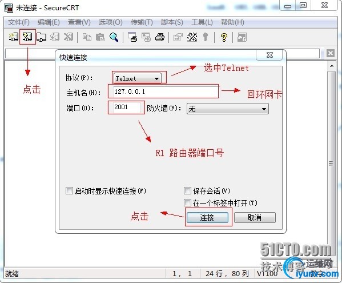Image resolution: width=342 pixels, height=283 pixels.
Task: Click the Connect (连接) button
Action: tap(207, 217)
